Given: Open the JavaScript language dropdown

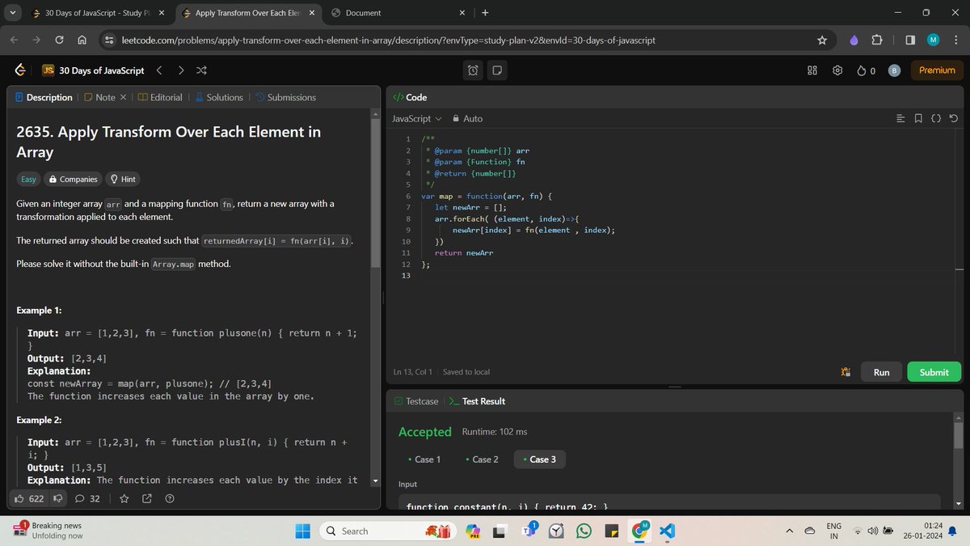Looking at the screenshot, I should click(415, 118).
